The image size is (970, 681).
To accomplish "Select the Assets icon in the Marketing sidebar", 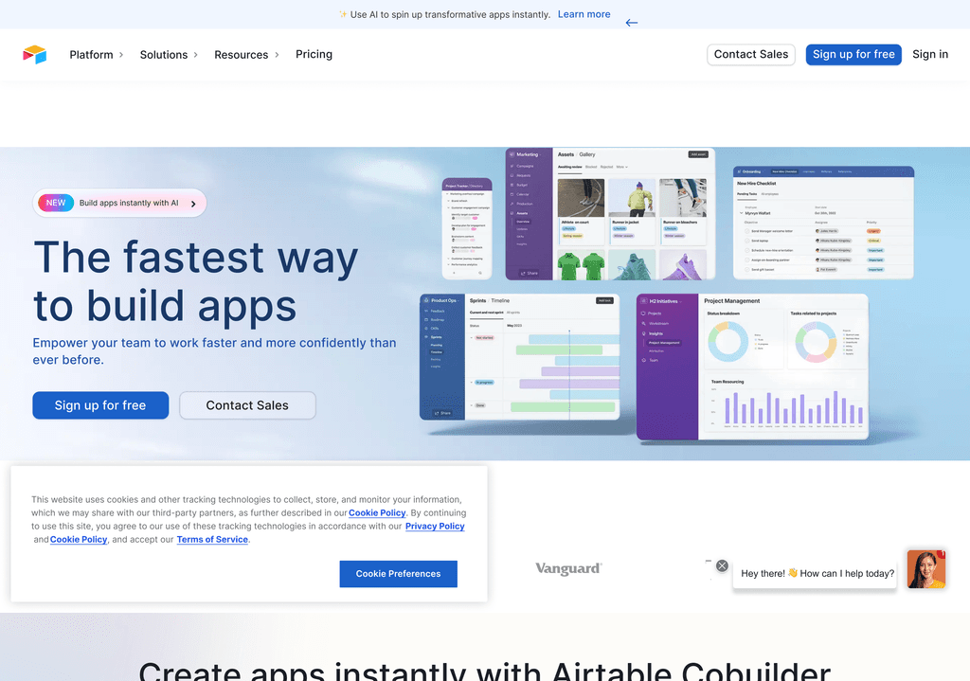I will (x=512, y=213).
